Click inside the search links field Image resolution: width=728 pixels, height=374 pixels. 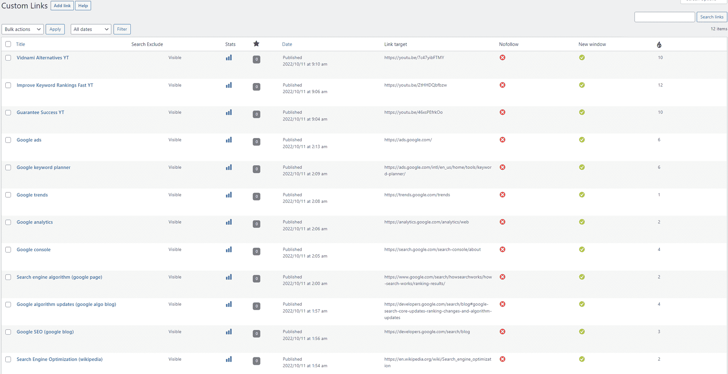[x=664, y=17]
